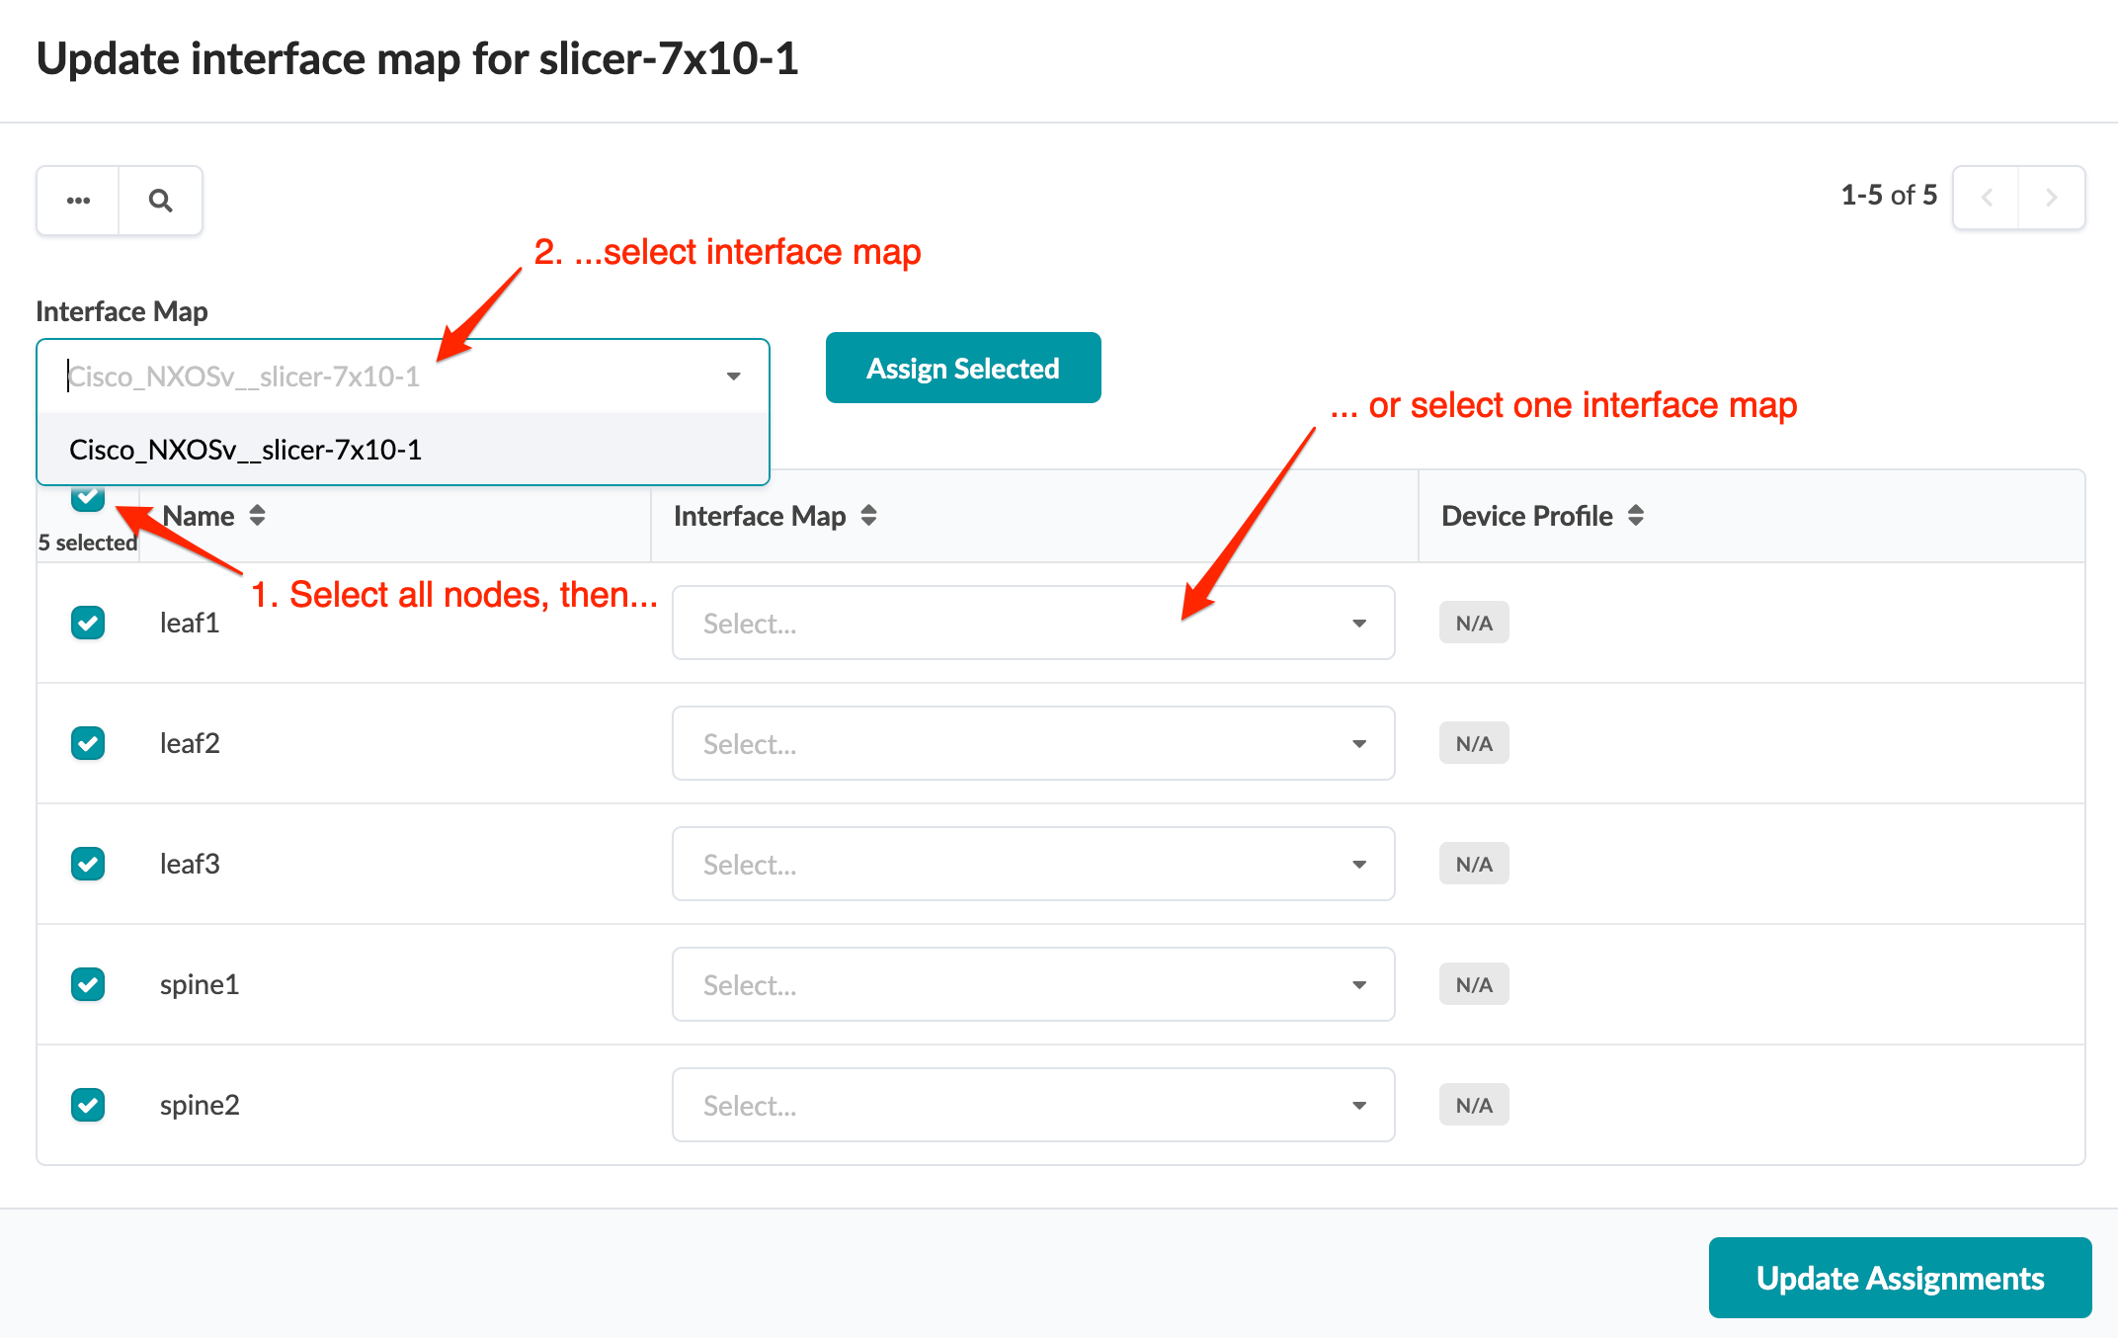Click the search magnifier icon
Screen dimensions: 2118x1338
point(160,201)
